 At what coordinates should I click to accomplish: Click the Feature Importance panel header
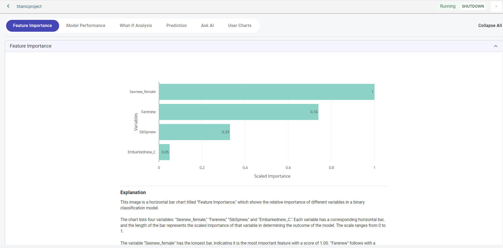coord(31,46)
